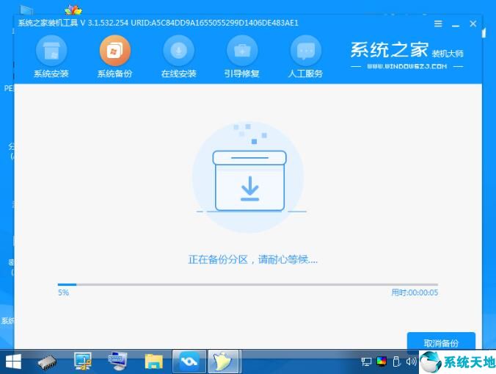Switch to the blue installer taskbar app
Image resolution: width=496 pixels, height=374 pixels.
coord(189,362)
